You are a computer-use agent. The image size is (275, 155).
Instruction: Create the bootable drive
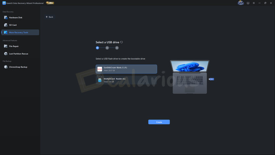[x=159, y=122]
